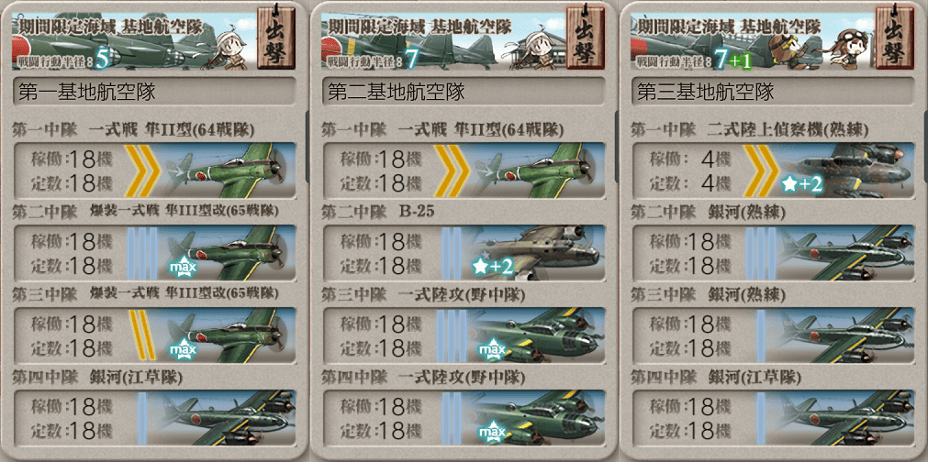This screenshot has width=928, height=462.
Task: Click the 二式陸上偵察機(熟練) recon plane image
Action: [846, 170]
